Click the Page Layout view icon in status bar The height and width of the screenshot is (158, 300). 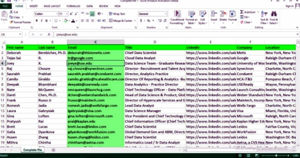coord(248,156)
